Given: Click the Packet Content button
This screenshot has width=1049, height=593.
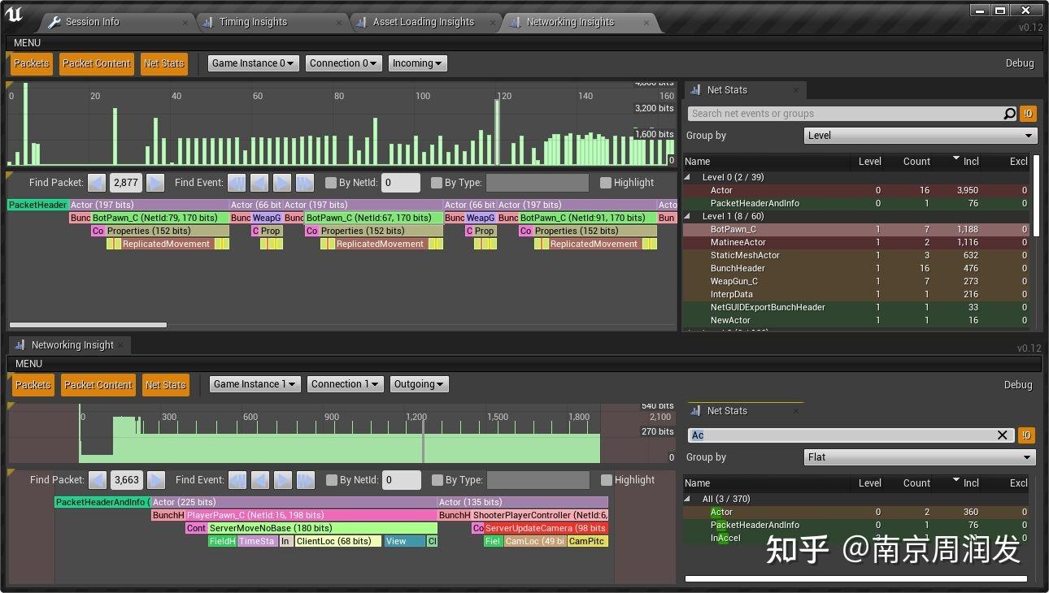Looking at the screenshot, I should (x=96, y=63).
